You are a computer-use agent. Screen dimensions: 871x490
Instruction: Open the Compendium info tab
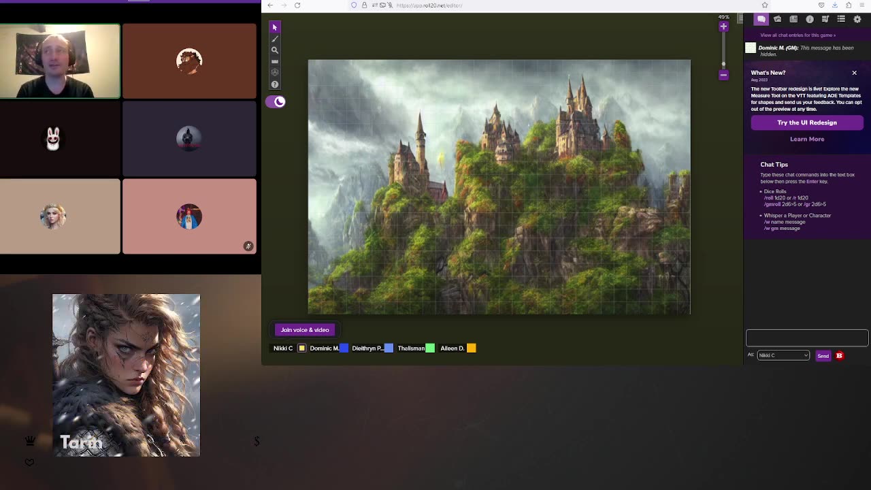[810, 19]
